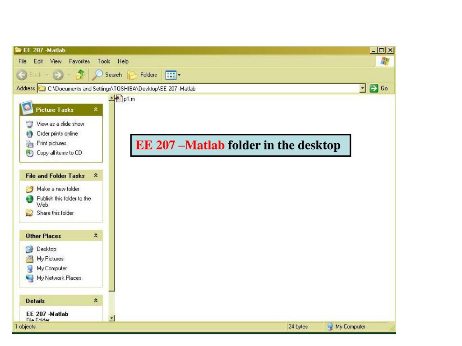The width and height of the screenshot is (462, 346).
Task: Open My Network Places link
Action: pyautogui.click(x=59, y=278)
